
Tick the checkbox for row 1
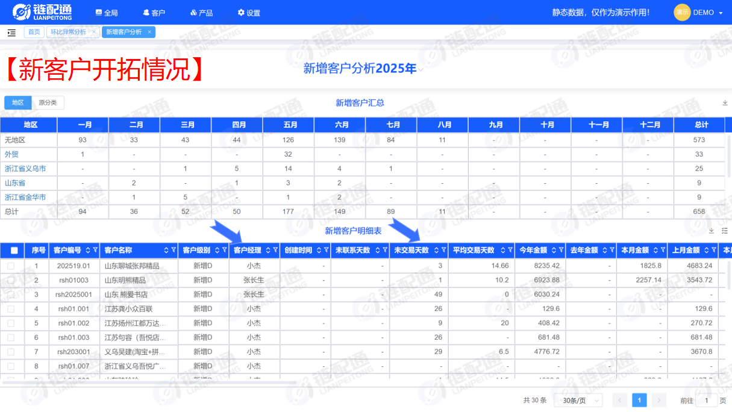[x=11, y=266]
